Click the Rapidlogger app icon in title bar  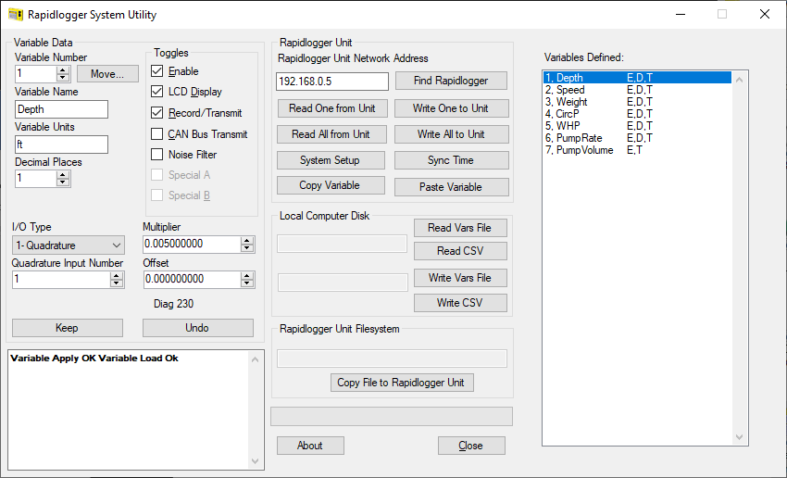pyautogui.click(x=16, y=15)
